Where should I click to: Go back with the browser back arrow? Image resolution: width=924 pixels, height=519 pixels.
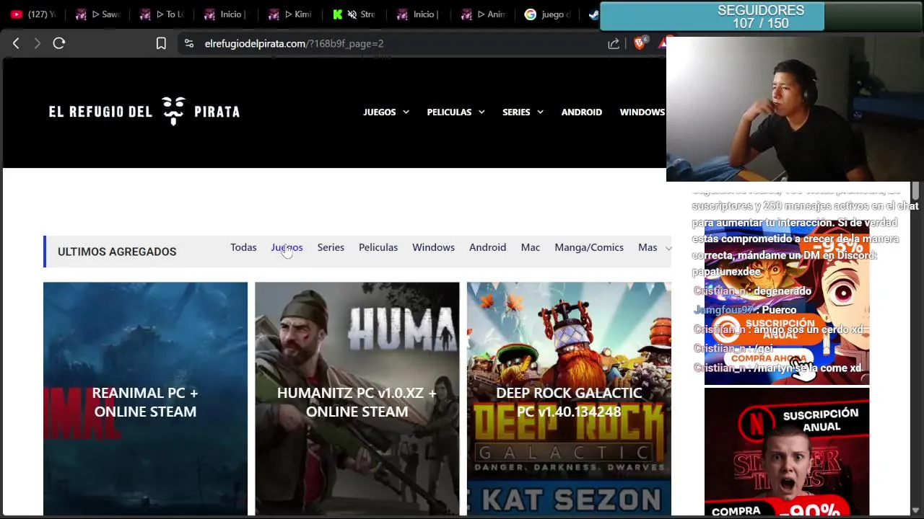point(16,43)
